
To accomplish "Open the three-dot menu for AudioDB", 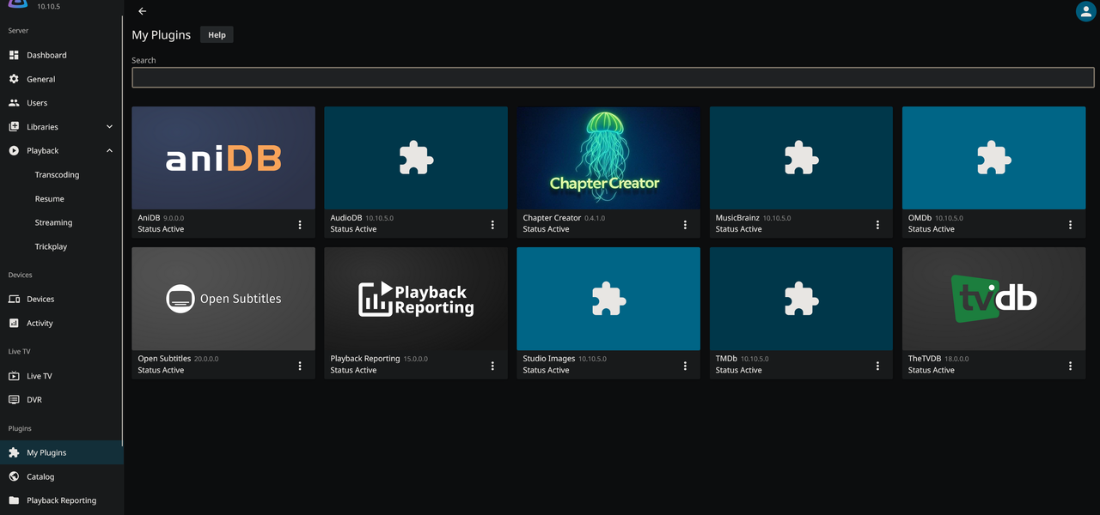I will pyautogui.click(x=492, y=225).
